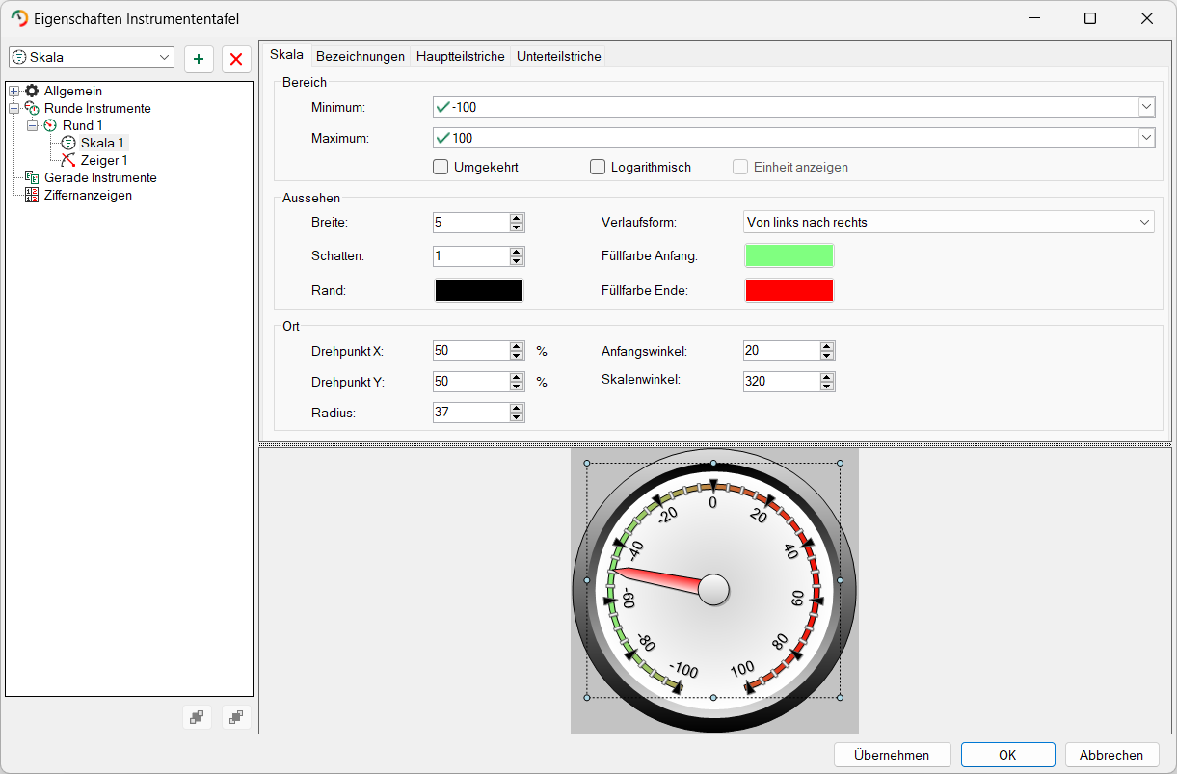Enable the Umgekehrt checkbox

click(x=441, y=168)
